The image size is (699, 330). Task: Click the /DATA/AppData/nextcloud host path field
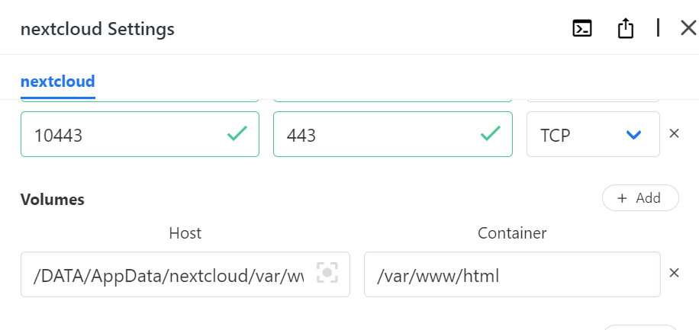click(168, 274)
